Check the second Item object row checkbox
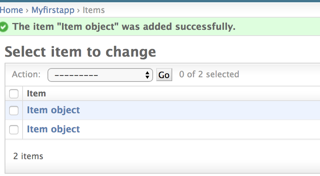The width and height of the screenshot is (320, 176). (14, 130)
